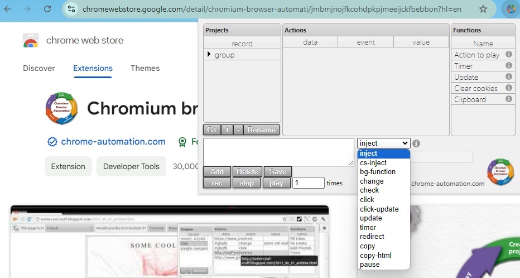The width and height of the screenshot is (520, 278).
Task: Show info icon for Clear cookies function
Action: tap(508, 88)
